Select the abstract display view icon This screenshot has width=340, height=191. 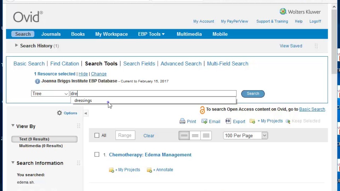195,136
